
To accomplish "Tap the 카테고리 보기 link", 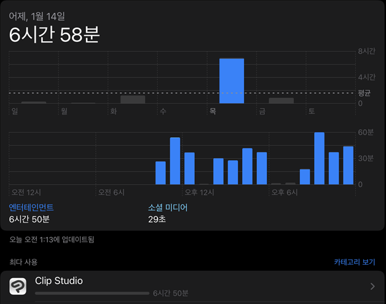I will point(355,262).
